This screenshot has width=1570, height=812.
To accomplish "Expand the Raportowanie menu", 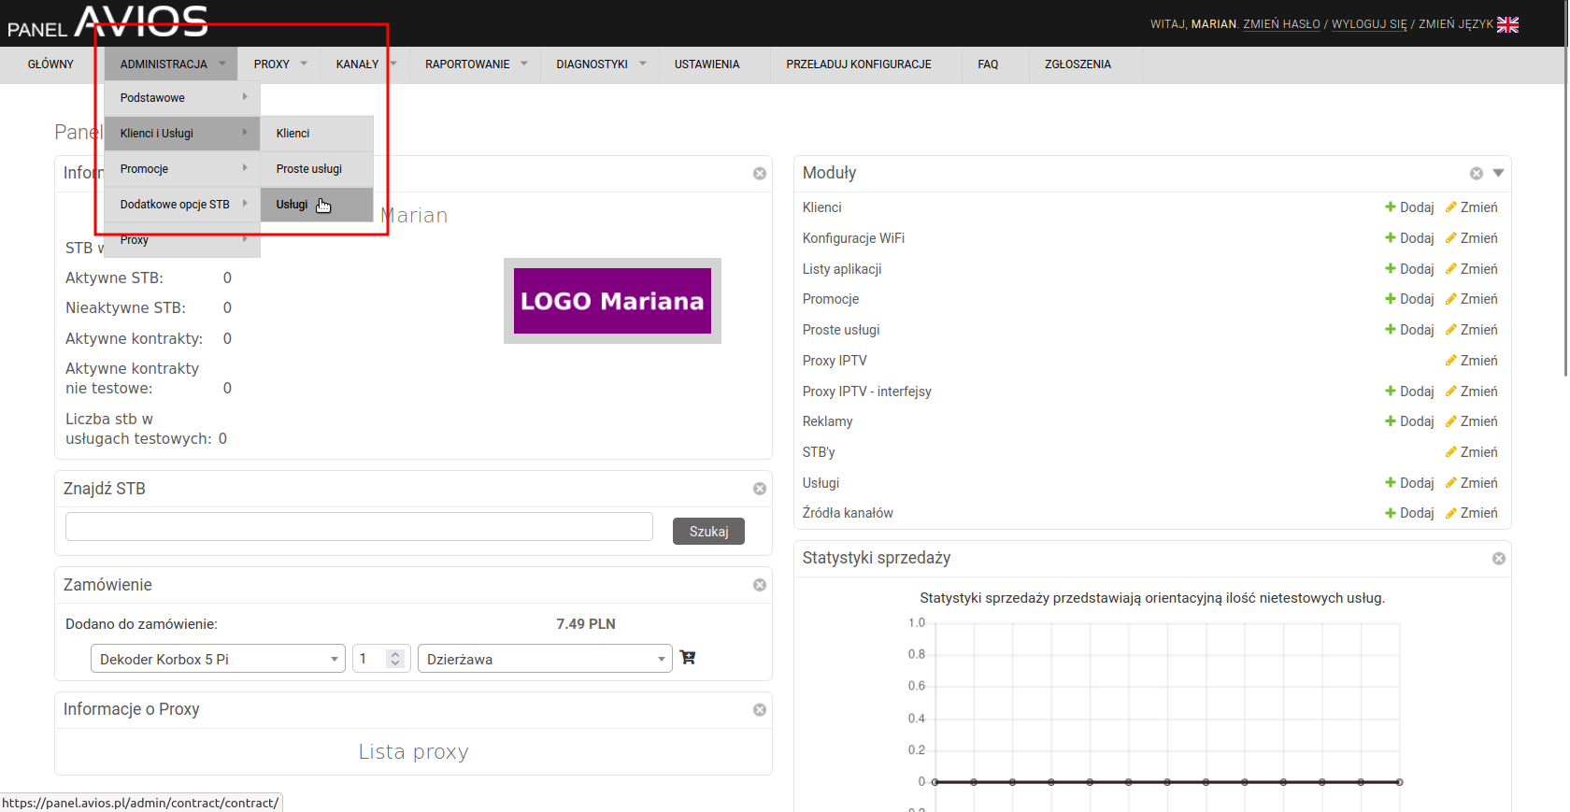I will click(476, 64).
